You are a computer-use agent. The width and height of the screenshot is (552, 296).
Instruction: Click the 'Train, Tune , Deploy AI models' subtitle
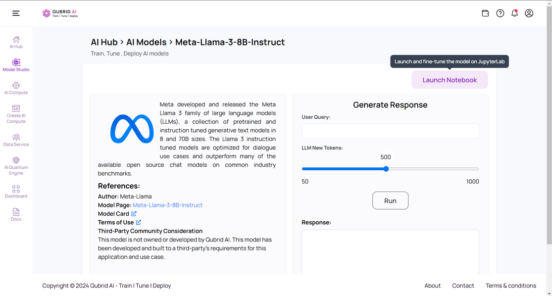pos(130,53)
